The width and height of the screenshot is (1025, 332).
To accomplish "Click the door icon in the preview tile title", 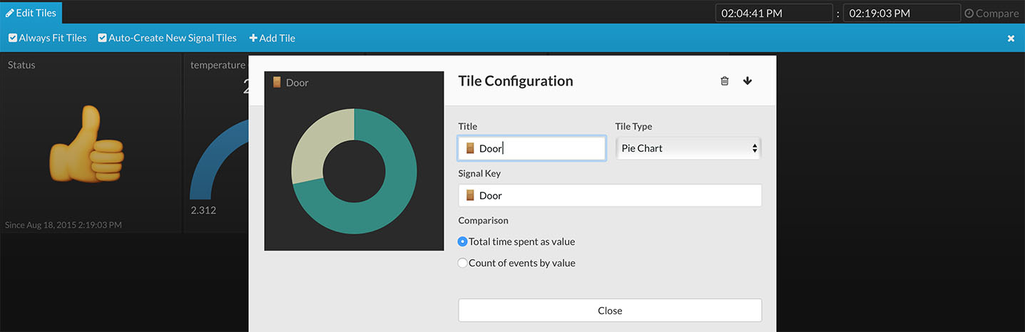I will 277,83.
